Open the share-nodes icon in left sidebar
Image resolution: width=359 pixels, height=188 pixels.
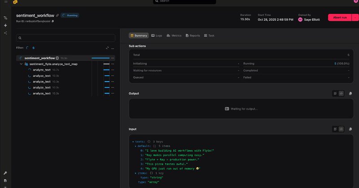coord(5,33)
